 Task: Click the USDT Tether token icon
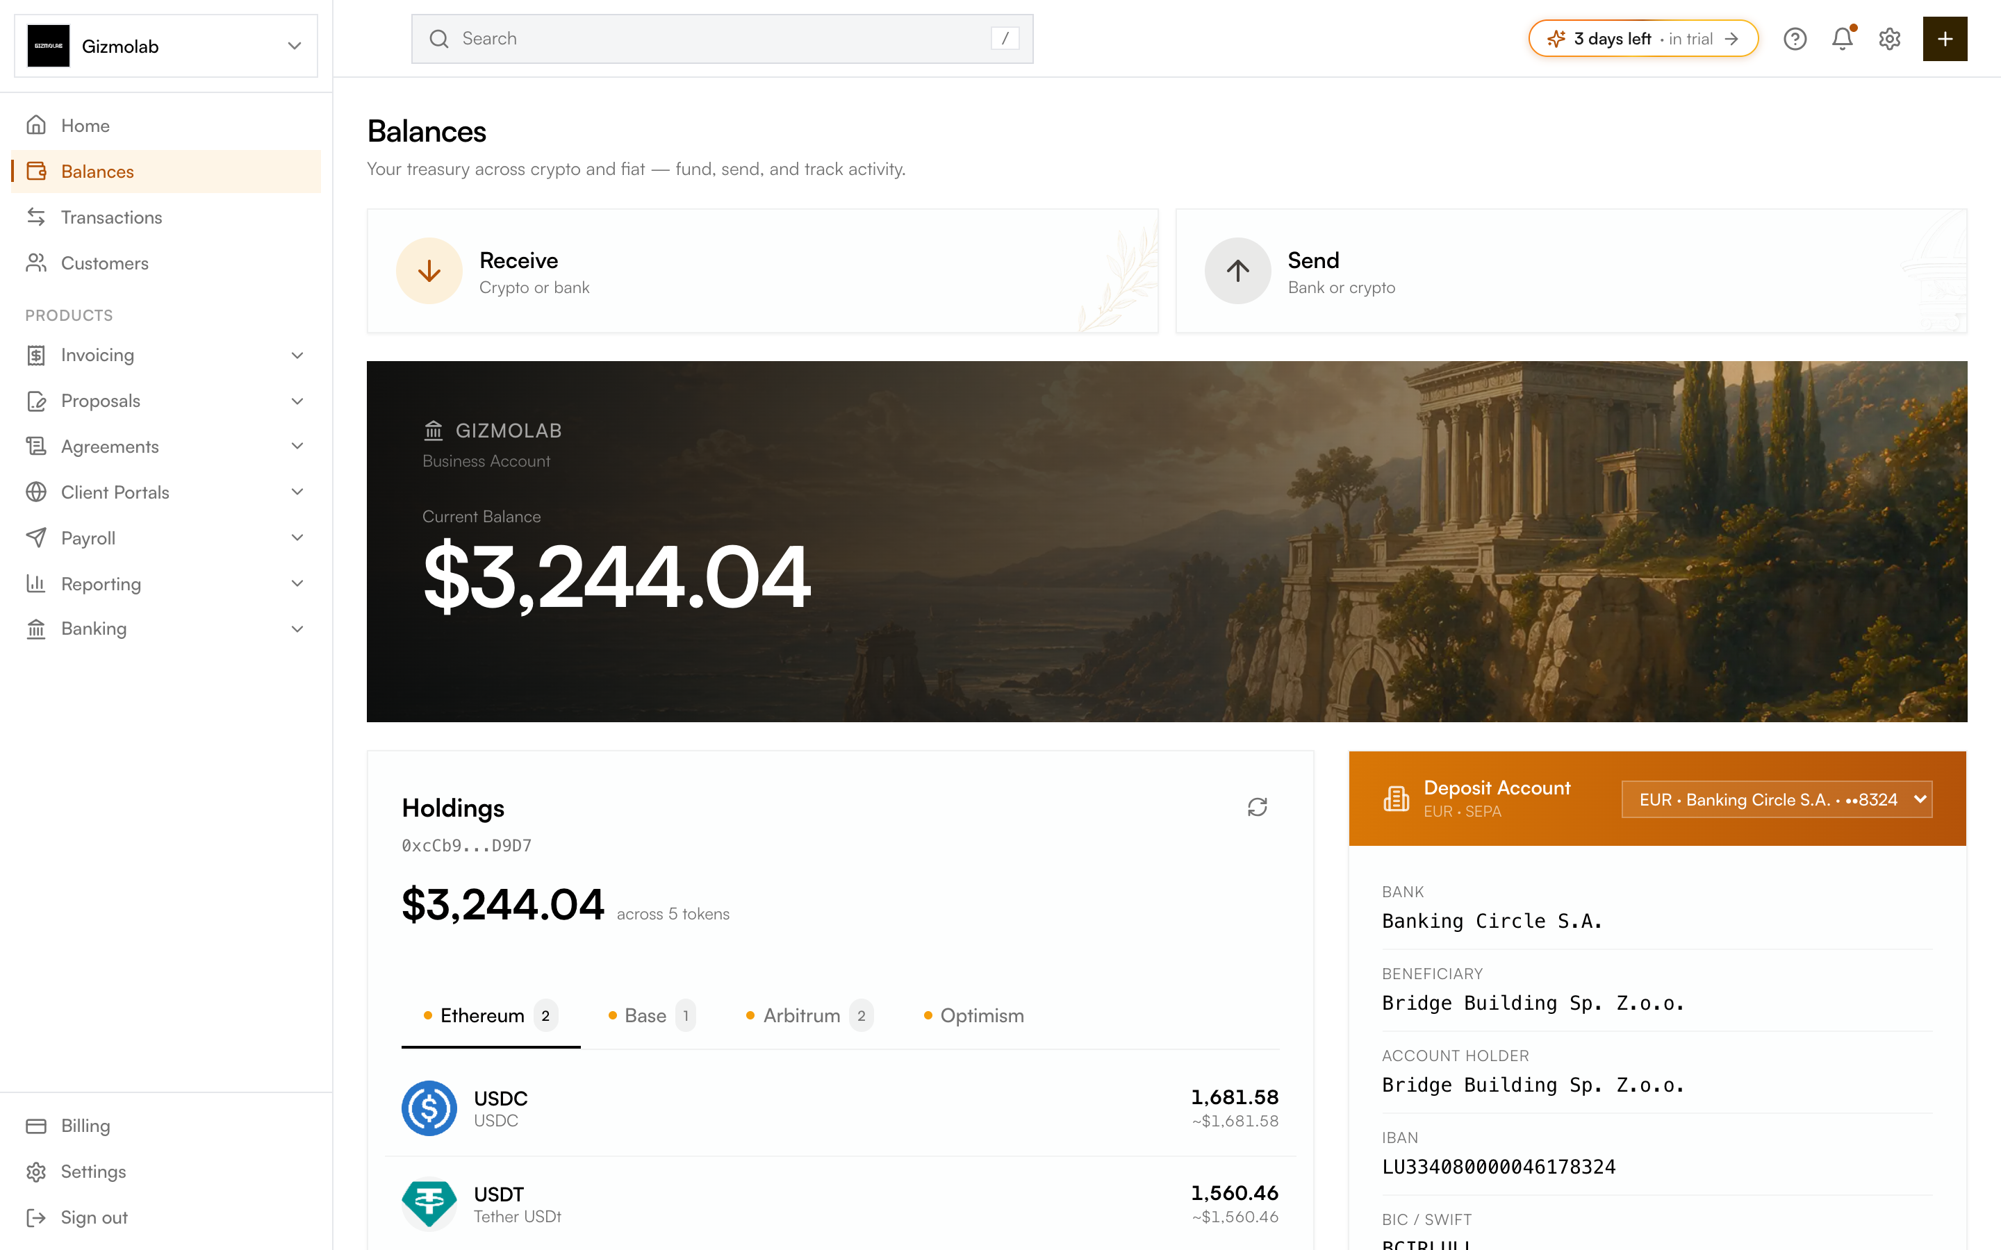(429, 1203)
